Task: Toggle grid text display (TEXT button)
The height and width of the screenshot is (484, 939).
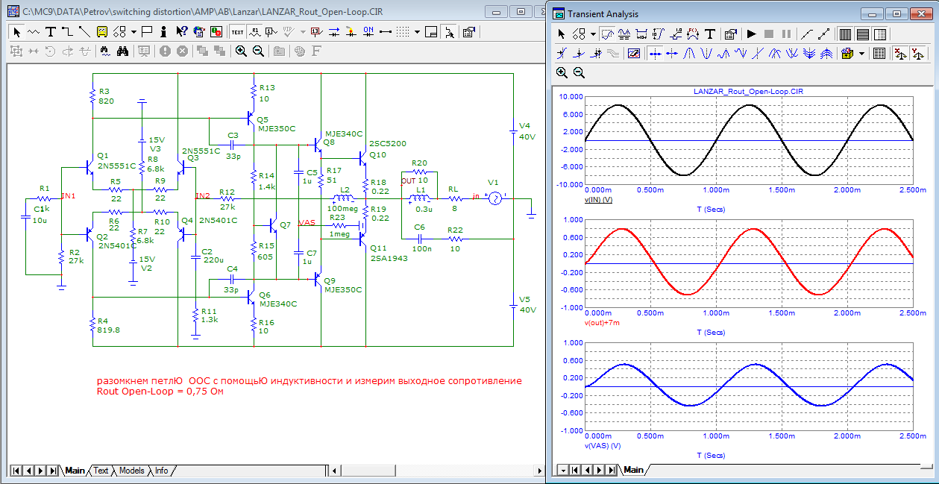Action: 237,32
